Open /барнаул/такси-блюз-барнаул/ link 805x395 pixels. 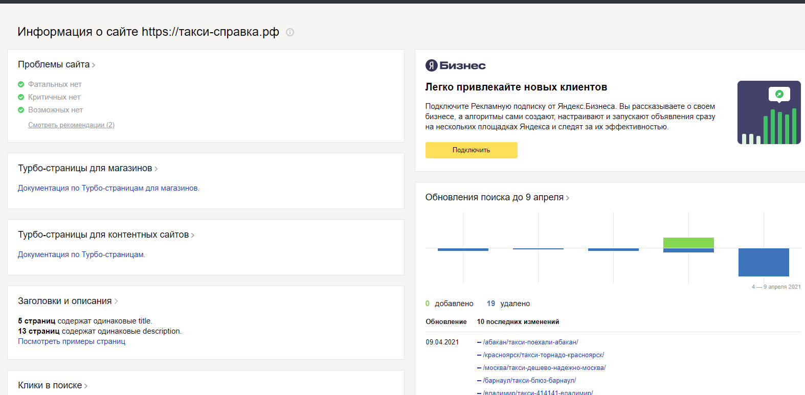[529, 381]
